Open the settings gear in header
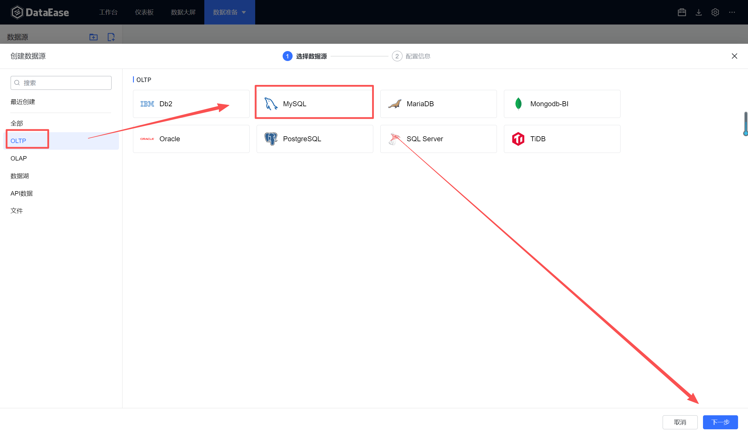Viewport: 748px width, 436px height. pos(715,12)
